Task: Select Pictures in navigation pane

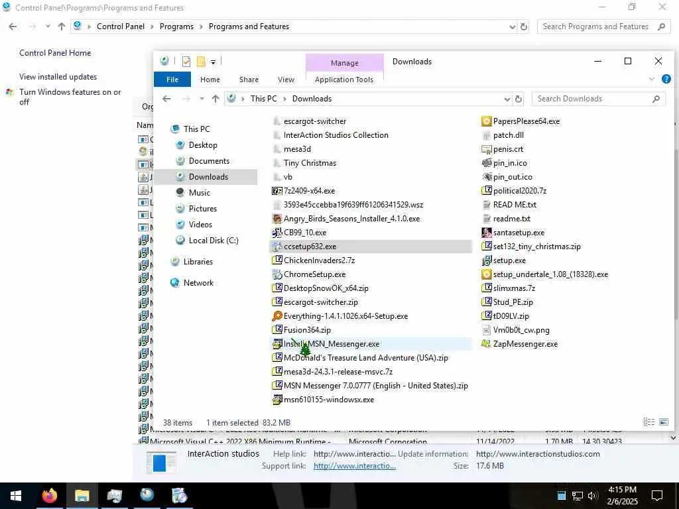Action: [x=202, y=209]
